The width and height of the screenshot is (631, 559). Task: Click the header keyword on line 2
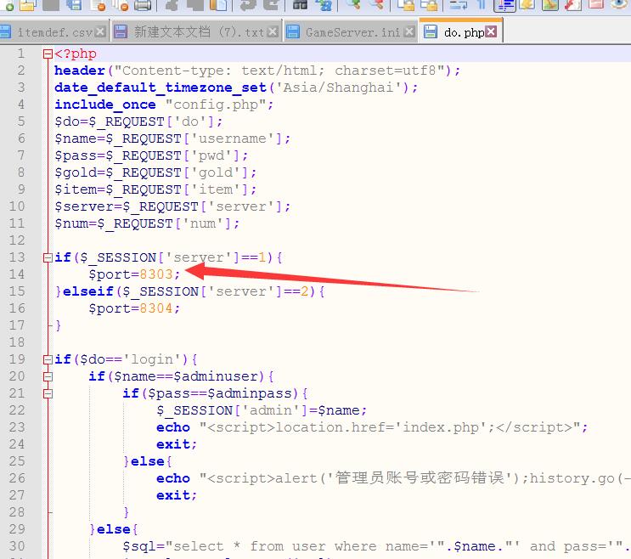[x=80, y=71]
